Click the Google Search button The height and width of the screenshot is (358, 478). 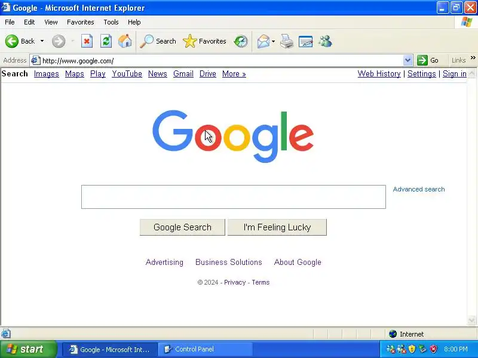tap(182, 227)
